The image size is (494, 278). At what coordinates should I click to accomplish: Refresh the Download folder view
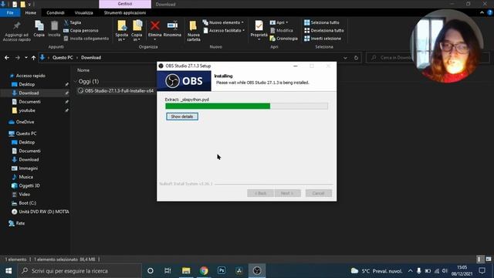click(x=356, y=58)
